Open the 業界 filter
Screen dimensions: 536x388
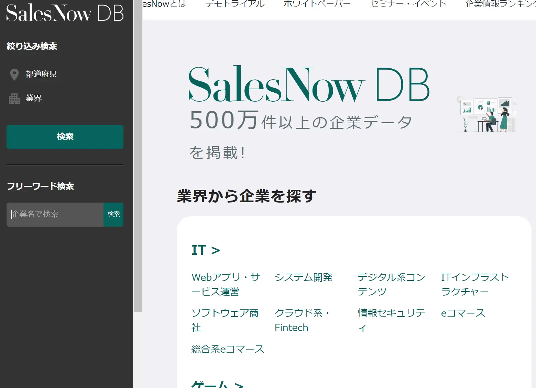pyautogui.click(x=34, y=98)
